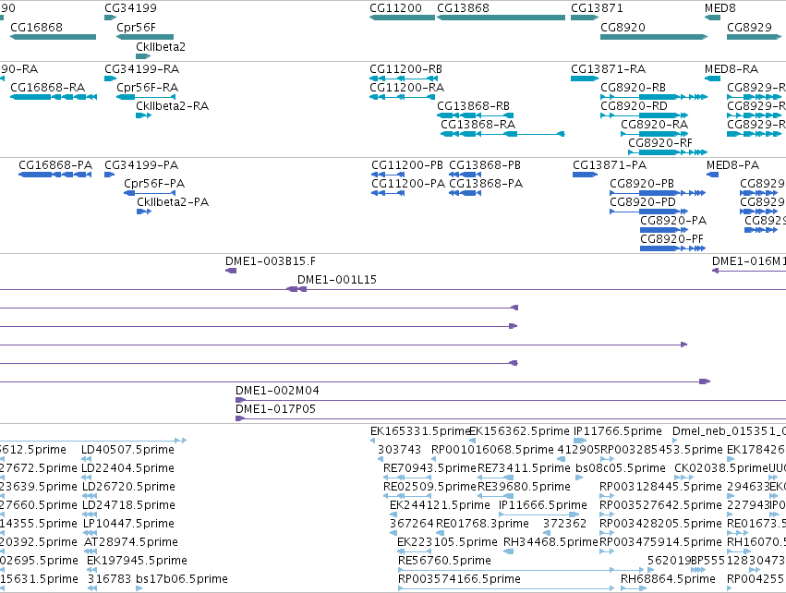
Task: Click the CG11200-RB transcript label
Action: (405, 68)
